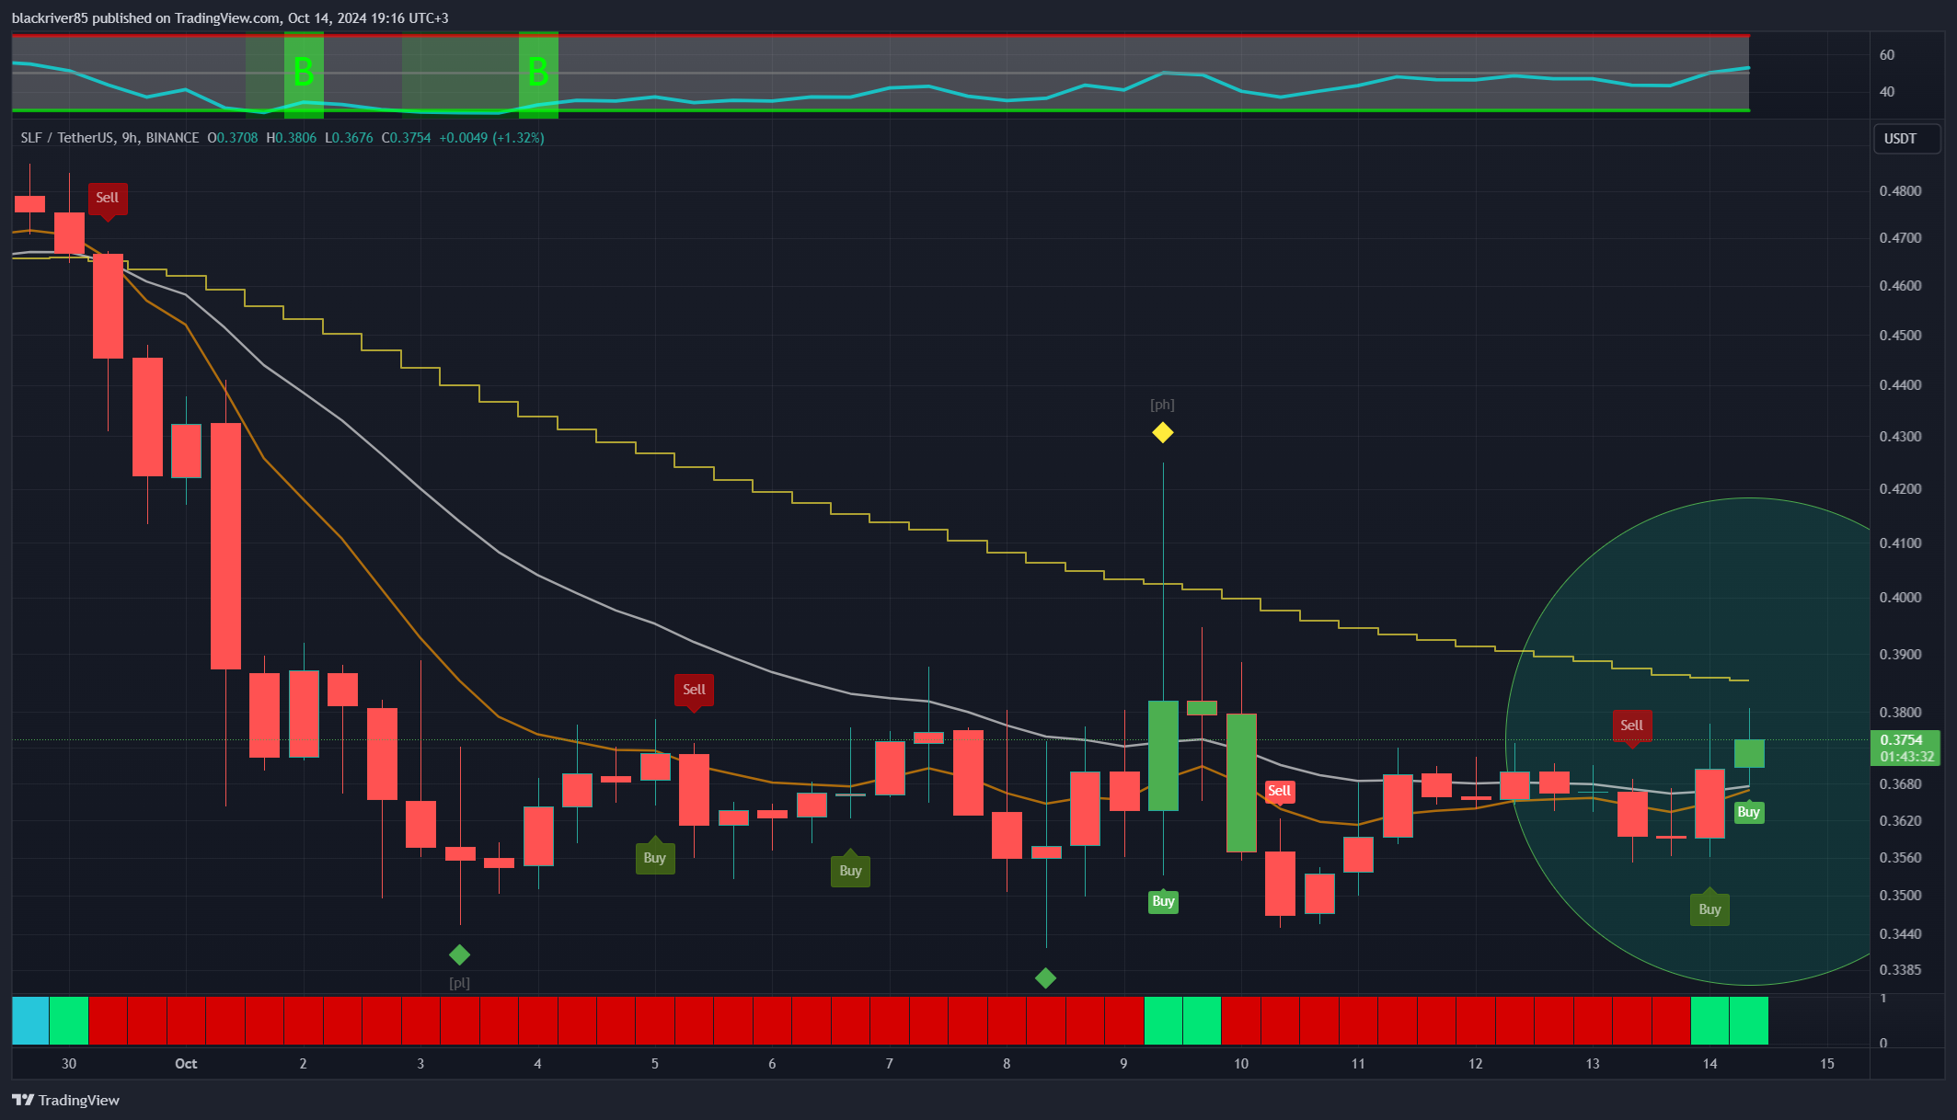Click the large red candle on Oct 1
Image resolution: width=1957 pixels, height=1120 pixels.
coord(226,546)
